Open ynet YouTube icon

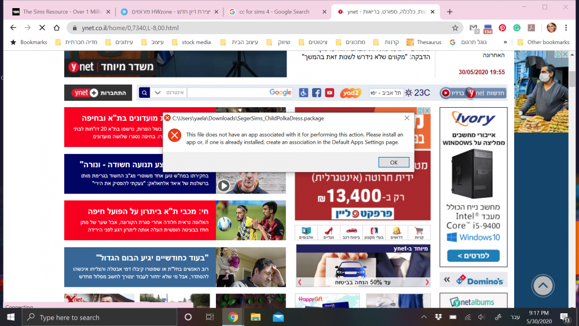click(329, 93)
